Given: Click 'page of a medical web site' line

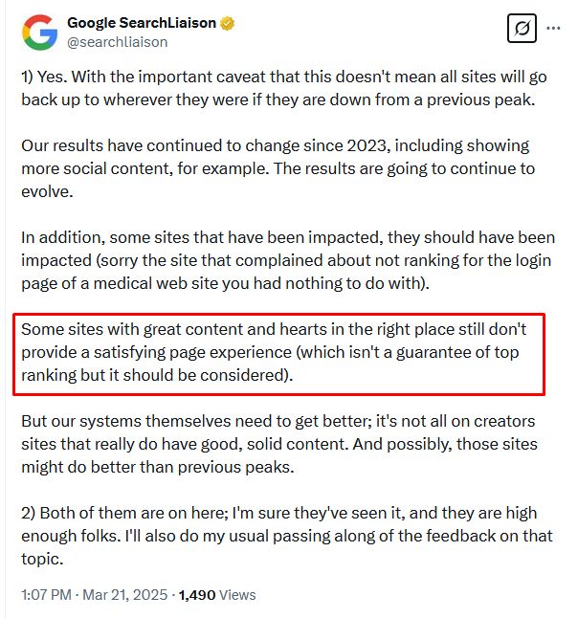Looking at the screenshot, I should tap(225, 283).
